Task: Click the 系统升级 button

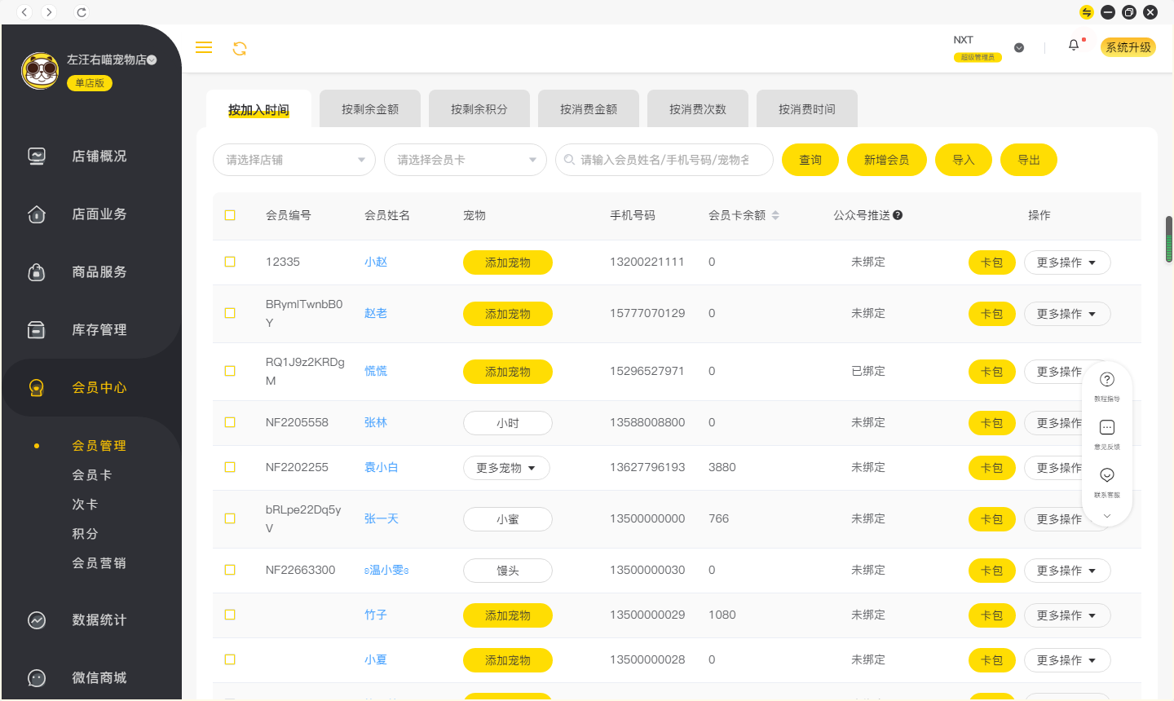Action: pyautogui.click(x=1128, y=47)
